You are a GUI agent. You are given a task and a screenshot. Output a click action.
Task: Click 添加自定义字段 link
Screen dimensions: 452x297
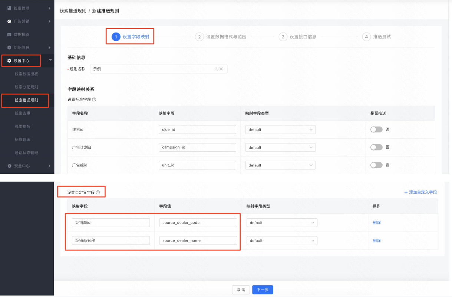pos(420,192)
